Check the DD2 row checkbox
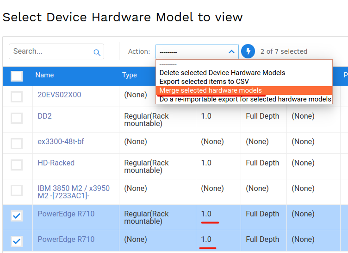Image resolution: width=348 pixels, height=253 pixels. (17, 118)
